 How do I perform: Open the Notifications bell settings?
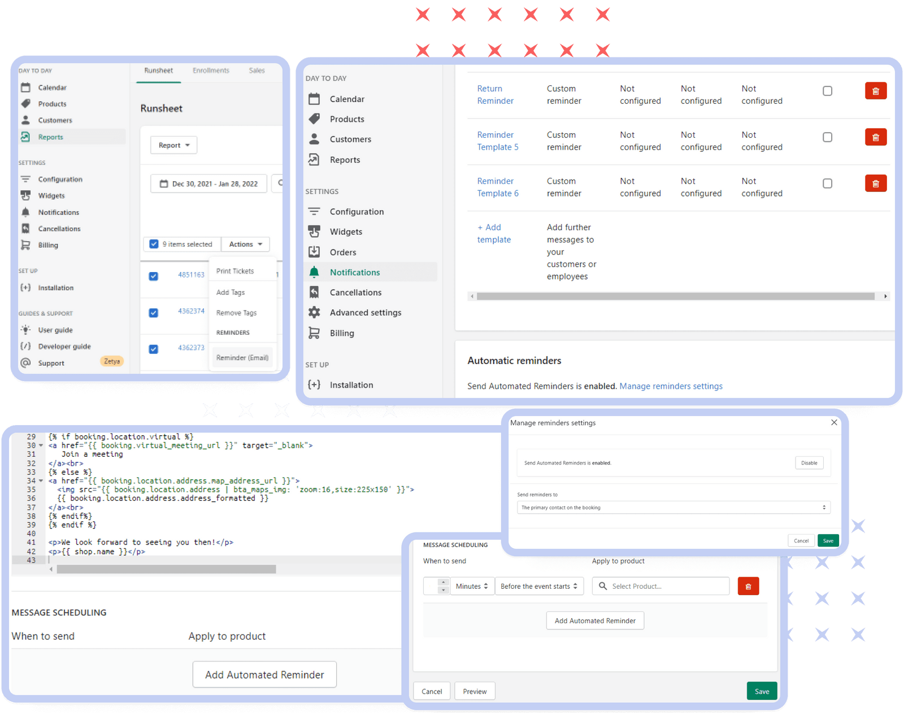[x=314, y=272]
